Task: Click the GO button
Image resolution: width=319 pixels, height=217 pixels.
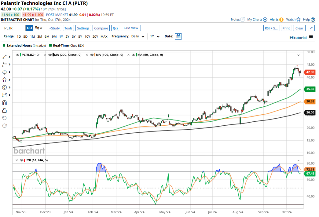Action: pyautogui.click(x=29, y=28)
